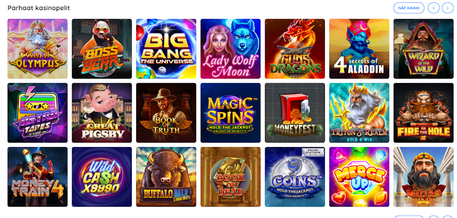Viewport: 457px width, 218px height.
Task: Launch Fire in the Hole game
Action: click(x=424, y=113)
